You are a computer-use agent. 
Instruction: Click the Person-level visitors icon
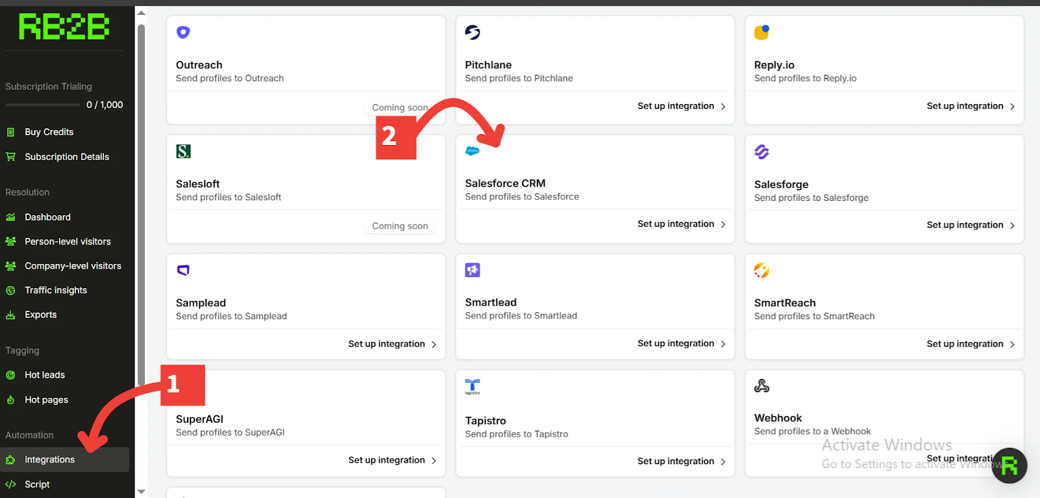pos(10,241)
